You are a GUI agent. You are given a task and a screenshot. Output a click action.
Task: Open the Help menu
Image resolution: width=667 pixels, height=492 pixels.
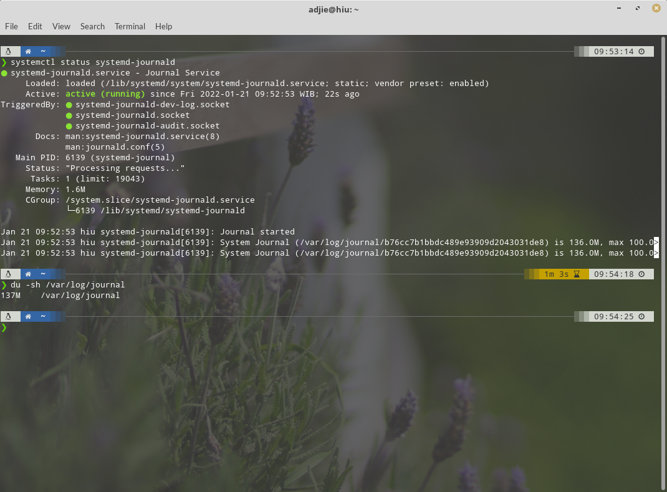tap(163, 26)
